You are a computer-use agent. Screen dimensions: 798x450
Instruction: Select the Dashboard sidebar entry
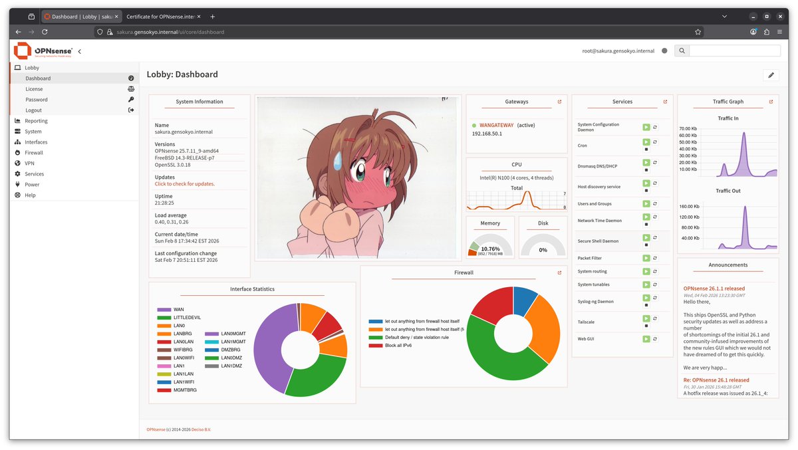(73, 78)
